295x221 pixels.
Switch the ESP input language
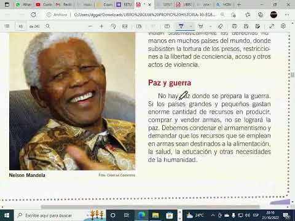click(x=256, y=215)
